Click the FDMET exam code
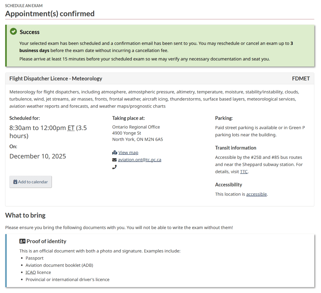This screenshot has width=321, height=293. point(301,79)
